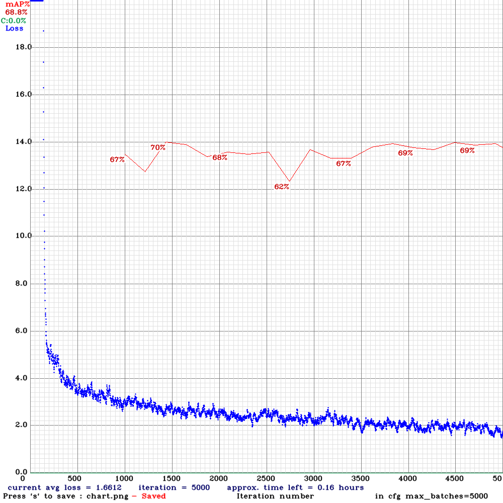Click the 4500 x-axis tick label
503x503 pixels.
[x=455, y=479]
